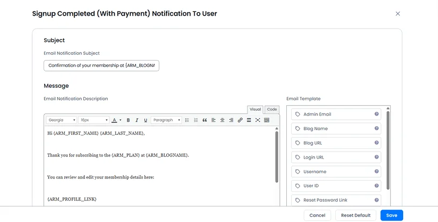Open the Paragraph format dropdown
Image resolution: width=438 pixels, height=222 pixels.
(x=166, y=120)
